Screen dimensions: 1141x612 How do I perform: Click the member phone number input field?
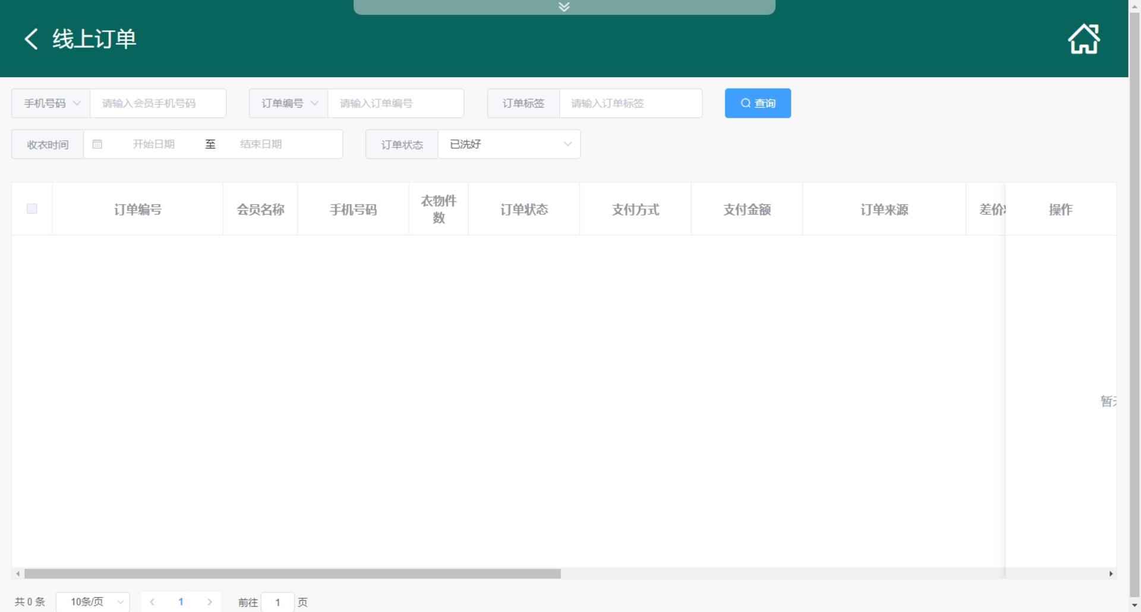[157, 103]
